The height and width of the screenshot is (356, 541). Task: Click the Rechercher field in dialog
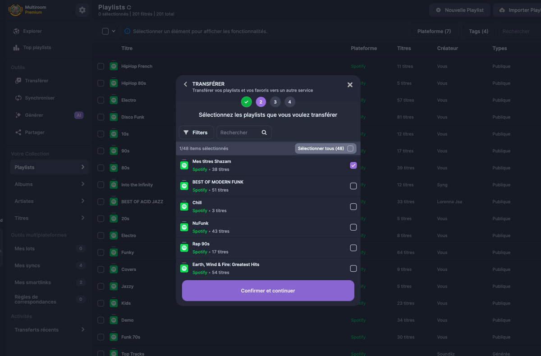pyautogui.click(x=244, y=132)
